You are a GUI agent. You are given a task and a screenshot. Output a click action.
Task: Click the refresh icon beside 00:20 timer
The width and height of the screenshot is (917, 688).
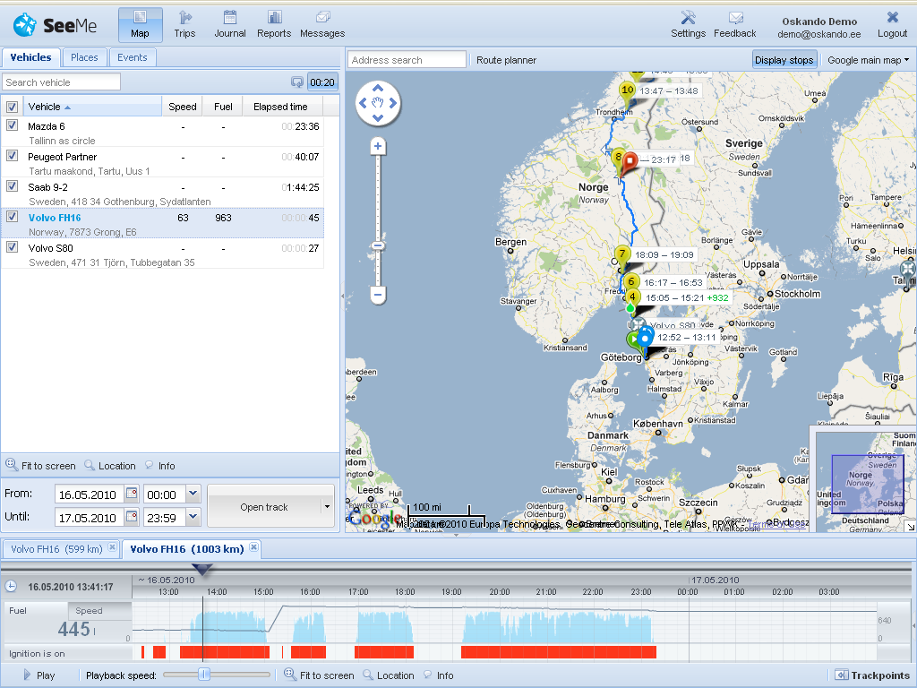click(x=297, y=82)
